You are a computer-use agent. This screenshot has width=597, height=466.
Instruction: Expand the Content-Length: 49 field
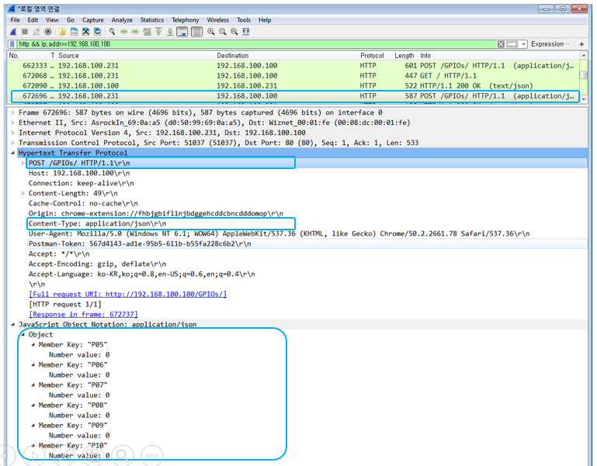coord(23,193)
